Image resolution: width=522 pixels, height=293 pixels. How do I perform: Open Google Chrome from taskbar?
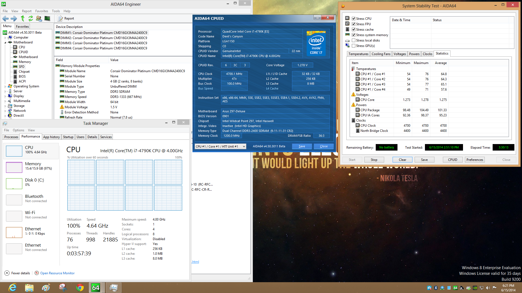coord(80,288)
